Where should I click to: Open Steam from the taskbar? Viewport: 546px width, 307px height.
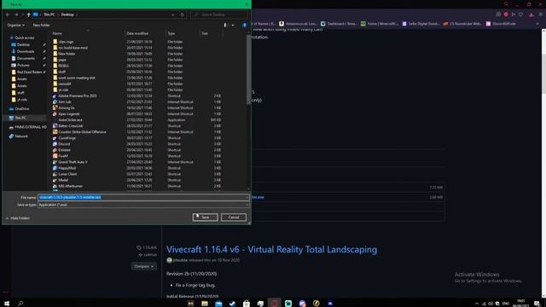[232, 304]
